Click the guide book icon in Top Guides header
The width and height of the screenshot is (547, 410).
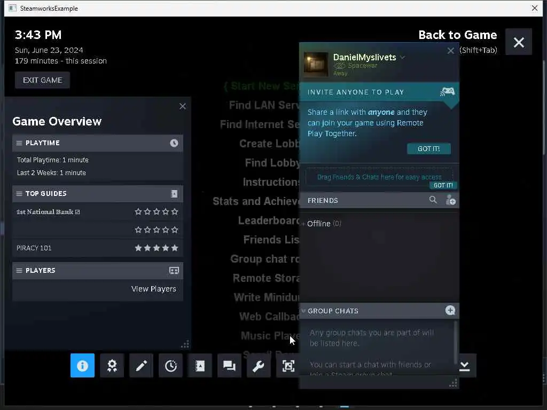[174, 193]
